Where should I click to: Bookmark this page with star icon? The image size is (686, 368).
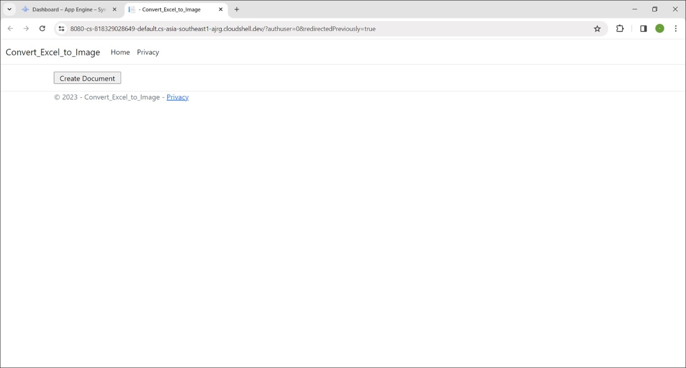[597, 28]
